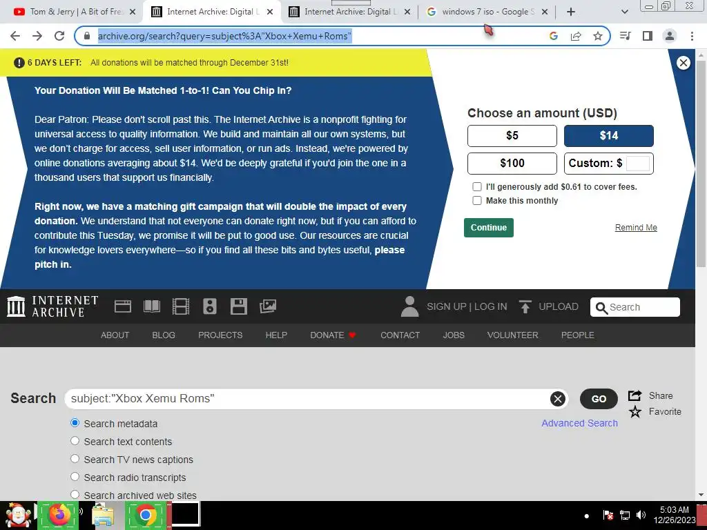707x530 pixels.
Task: Select the $100 donation amount
Action: click(512, 163)
